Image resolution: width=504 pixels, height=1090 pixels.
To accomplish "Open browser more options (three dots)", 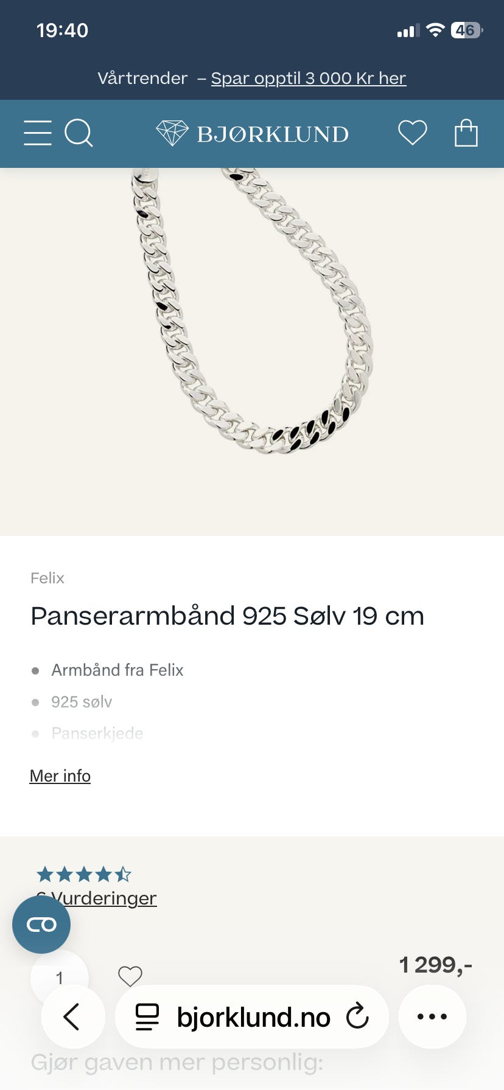I will coord(432,1016).
